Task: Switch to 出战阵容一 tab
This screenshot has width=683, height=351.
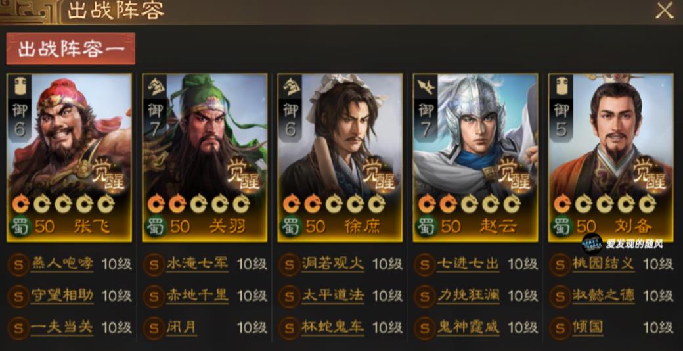Action: pos(70,49)
